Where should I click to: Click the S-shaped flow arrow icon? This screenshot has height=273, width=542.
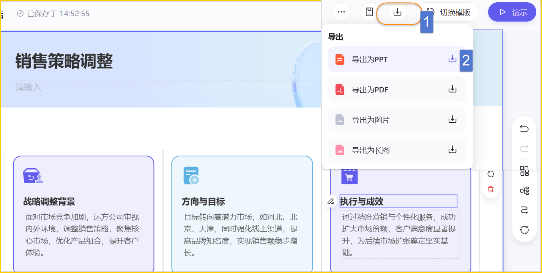(x=524, y=210)
